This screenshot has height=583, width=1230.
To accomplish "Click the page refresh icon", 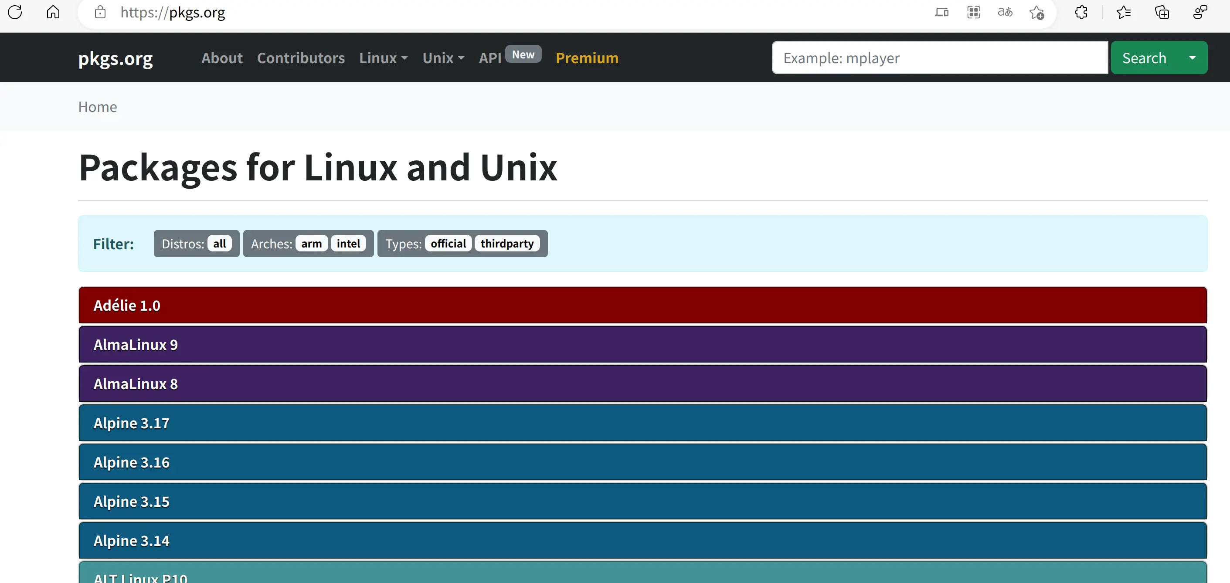I will [15, 12].
